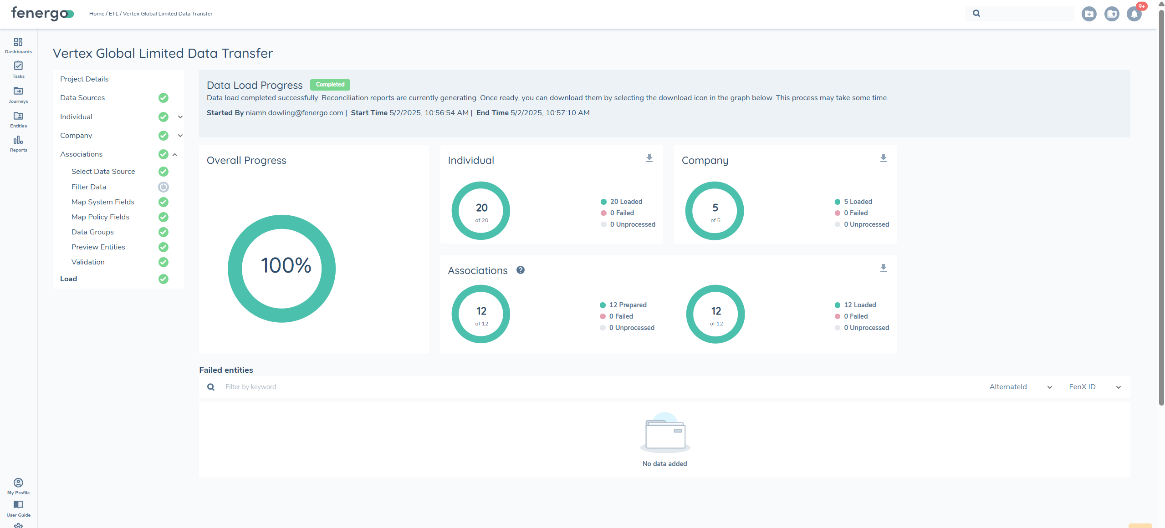Open the Entities sidebar icon
The height and width of the screenshot is (528, 1165).
(x=18, y=119)
